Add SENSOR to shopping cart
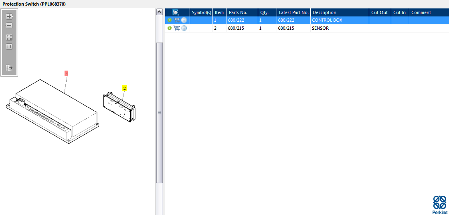This screenshot has width=449, height=215. [177, 28]
